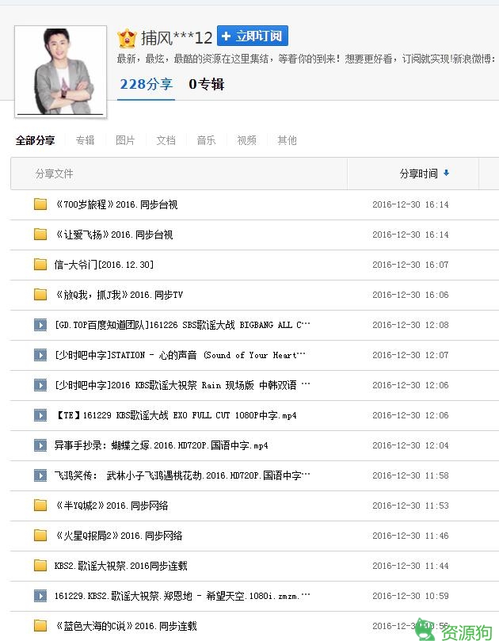Click the 分享时间 column header
499x641 pixels.
pos(418,174)
